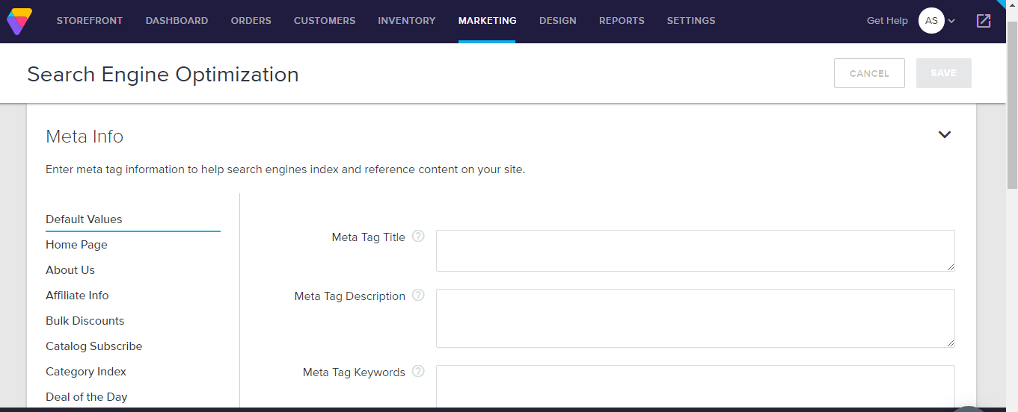
Task: Click the page's vertical scrollbar
Action: (1012, 104)
